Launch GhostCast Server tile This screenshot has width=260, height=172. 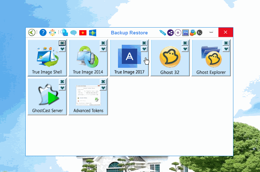point(47,96)
